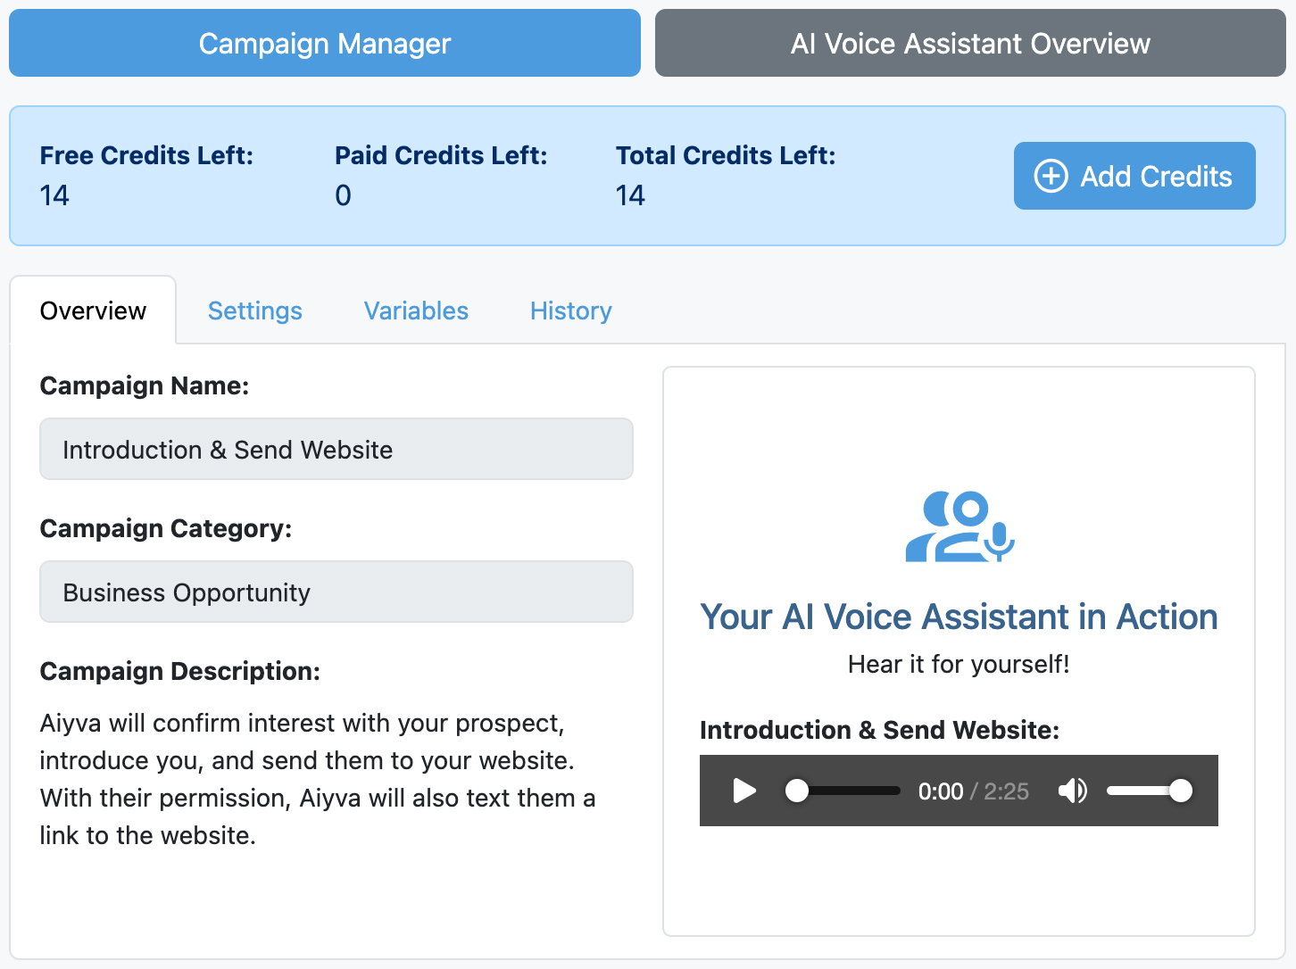Click the plus circle icon in Add Credits
This screenshot has width=1296, height=969.
click(1051, 176)
